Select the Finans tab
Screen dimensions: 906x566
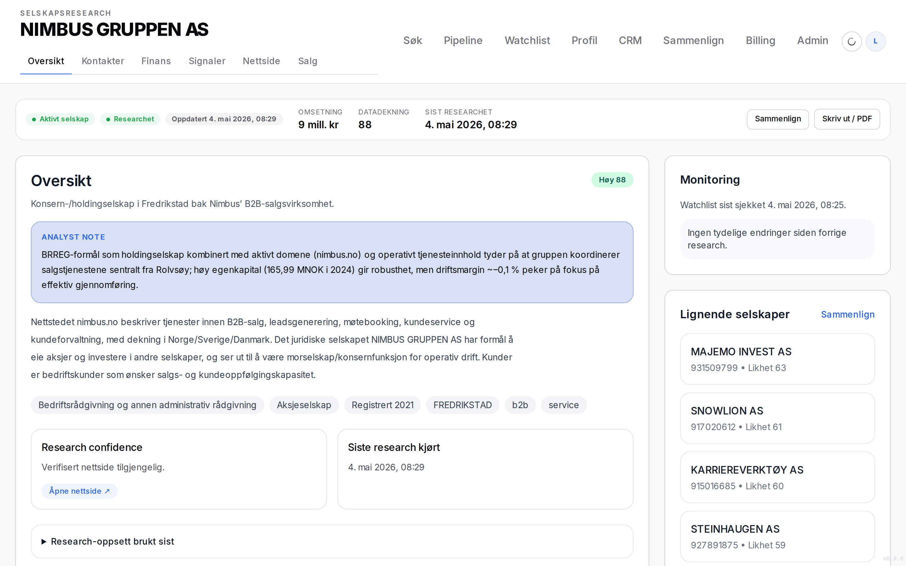[x=156, y=61]
